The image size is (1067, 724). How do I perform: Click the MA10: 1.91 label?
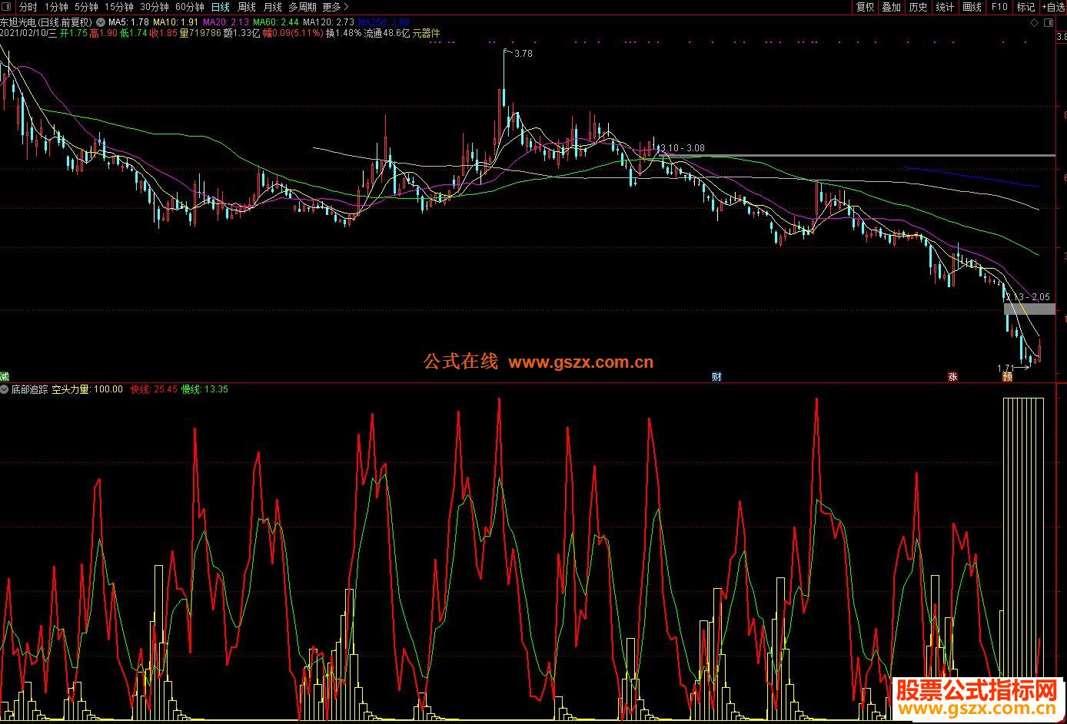coord(175,22)
